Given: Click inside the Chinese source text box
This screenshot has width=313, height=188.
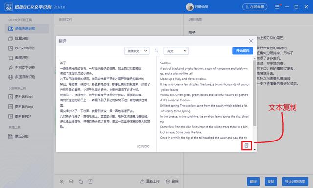Looking at the screenshot, I should click(106, 100).
